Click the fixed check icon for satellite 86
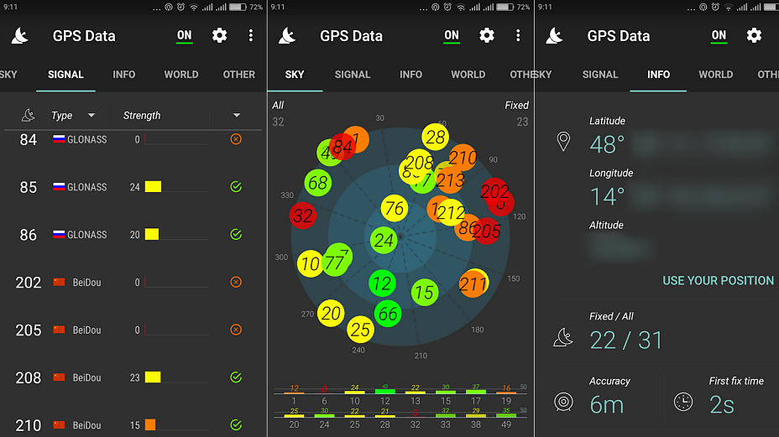 (x=236, y=234)
